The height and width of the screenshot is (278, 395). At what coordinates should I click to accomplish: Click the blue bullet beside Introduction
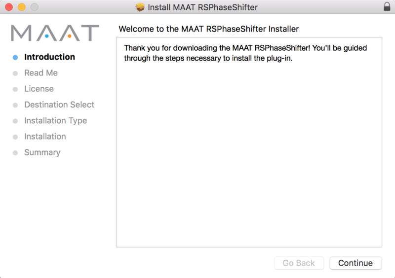coord(15,57)
